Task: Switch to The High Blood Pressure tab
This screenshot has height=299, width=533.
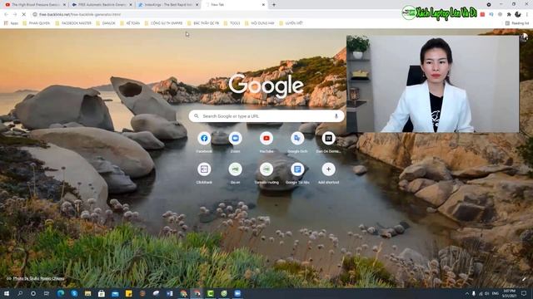Action: tap(34, 5)
